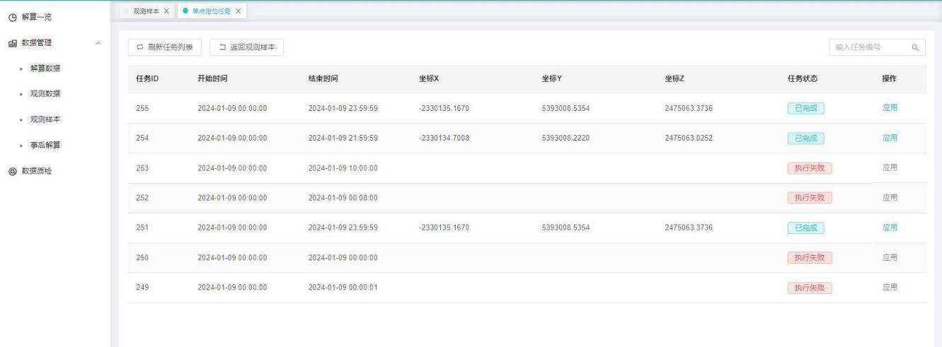Click the 执行失败 status tag for task 253
The width and height of the screenshot is (942, 347).
pos(810,168)
